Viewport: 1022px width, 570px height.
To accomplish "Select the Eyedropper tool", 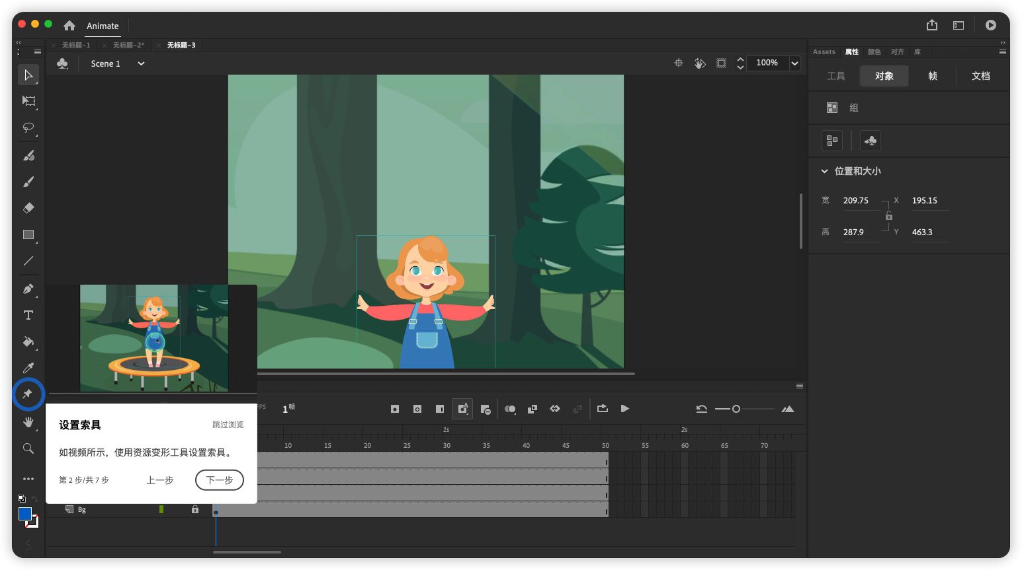I will pyautogui.click(x=28, y=368).
